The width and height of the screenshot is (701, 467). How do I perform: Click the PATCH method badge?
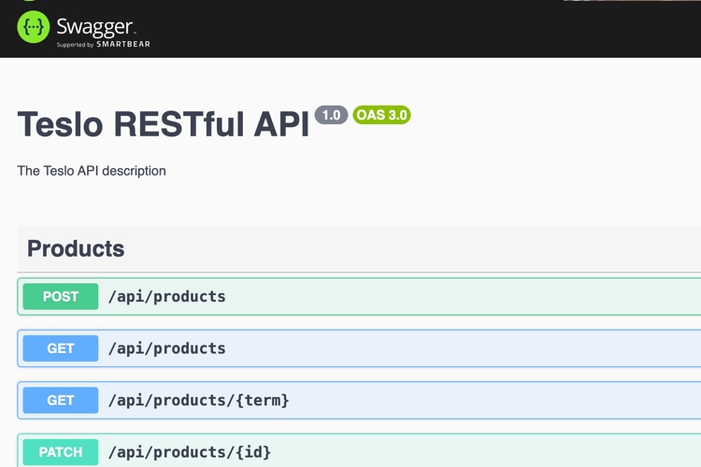(61, 452)
